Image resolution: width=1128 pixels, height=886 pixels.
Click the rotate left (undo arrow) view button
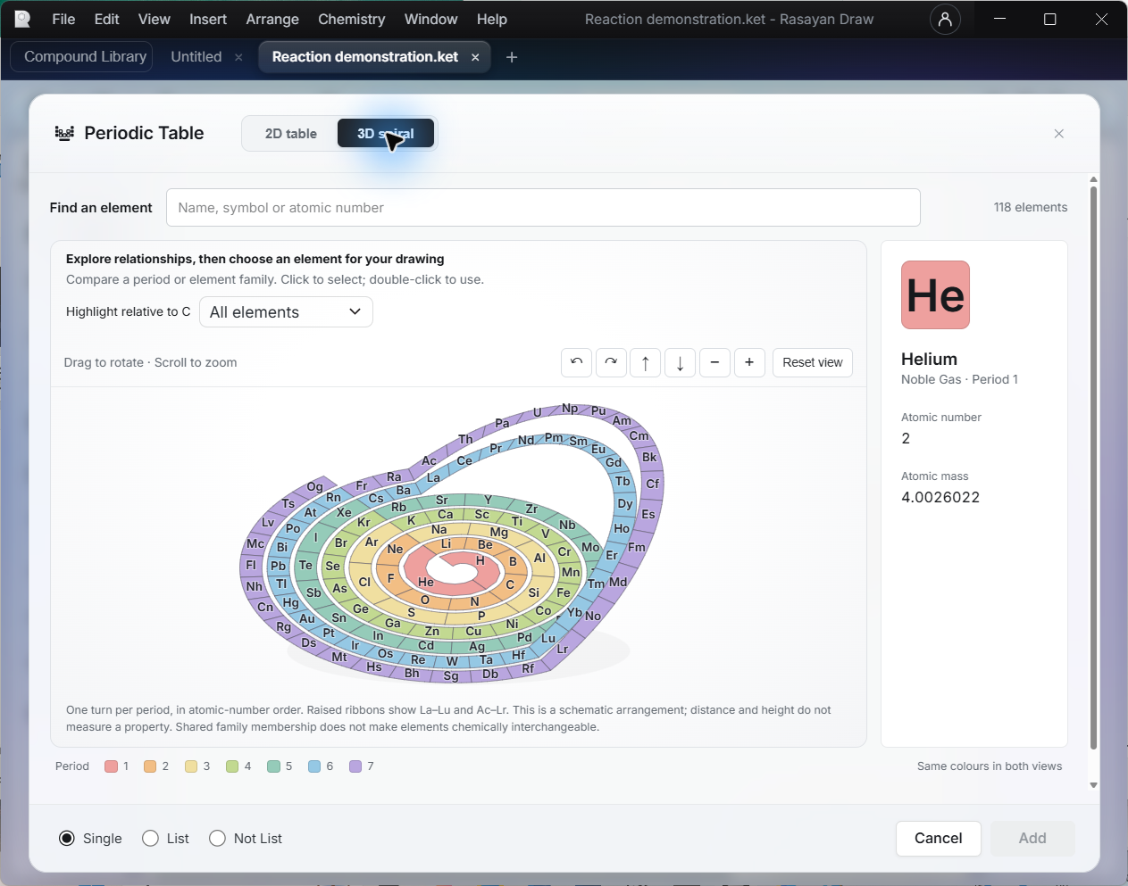point(577,362)
